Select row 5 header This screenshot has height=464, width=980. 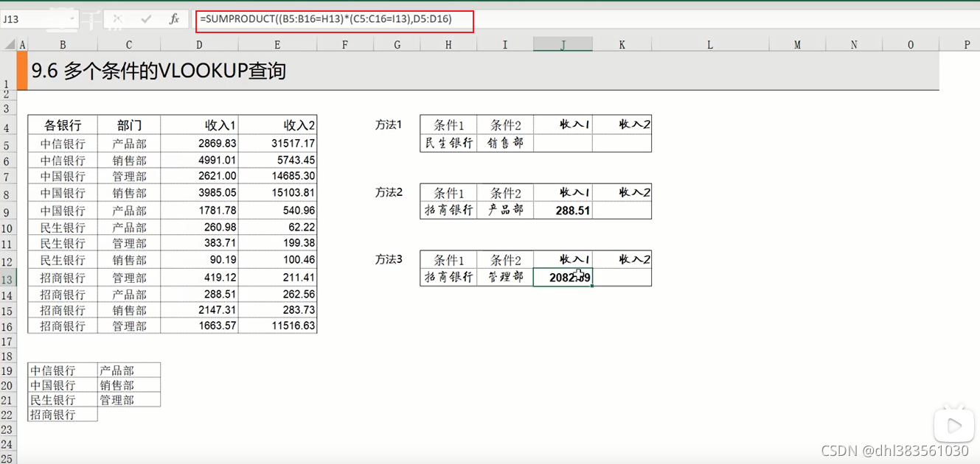pyautogui.click(x=8, y=145)
